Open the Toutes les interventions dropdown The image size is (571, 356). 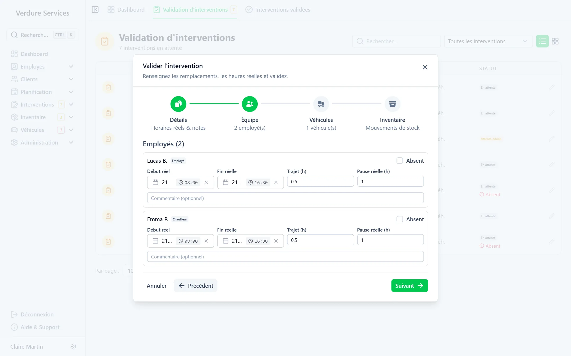coord(488,41)
